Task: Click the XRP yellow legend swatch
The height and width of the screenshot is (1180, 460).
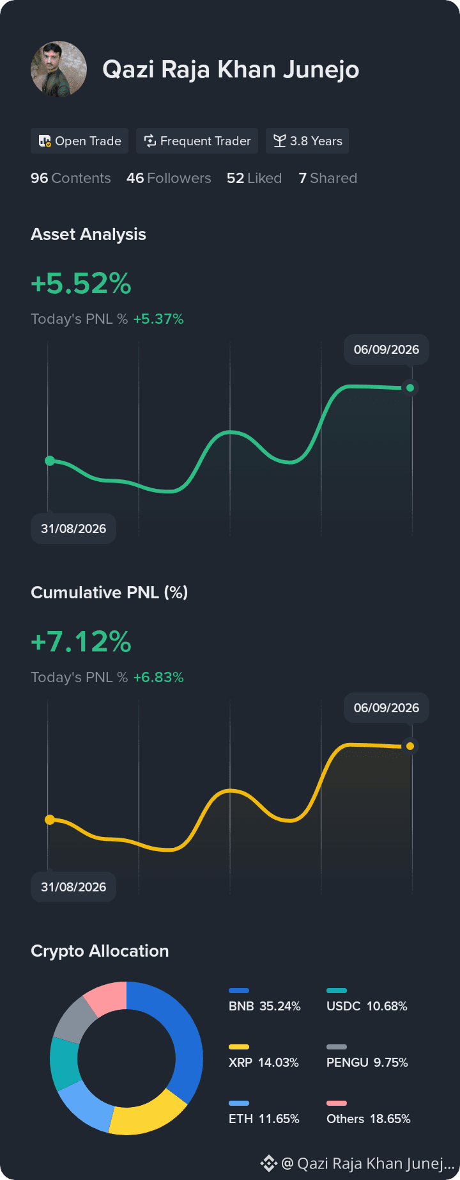Action: click(x=239, y=1047)
